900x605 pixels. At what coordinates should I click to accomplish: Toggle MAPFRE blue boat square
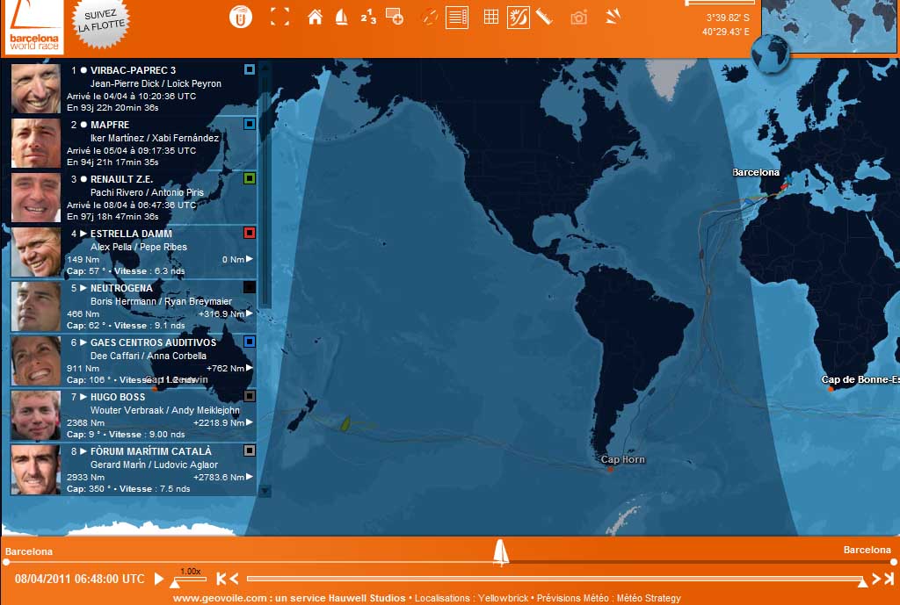[x=249, y=124]
